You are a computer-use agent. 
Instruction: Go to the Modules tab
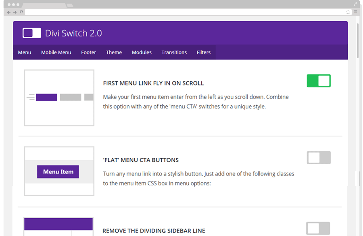[142, 52]
